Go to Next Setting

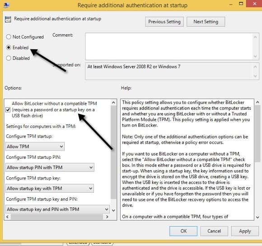click(x=206, y=22)
